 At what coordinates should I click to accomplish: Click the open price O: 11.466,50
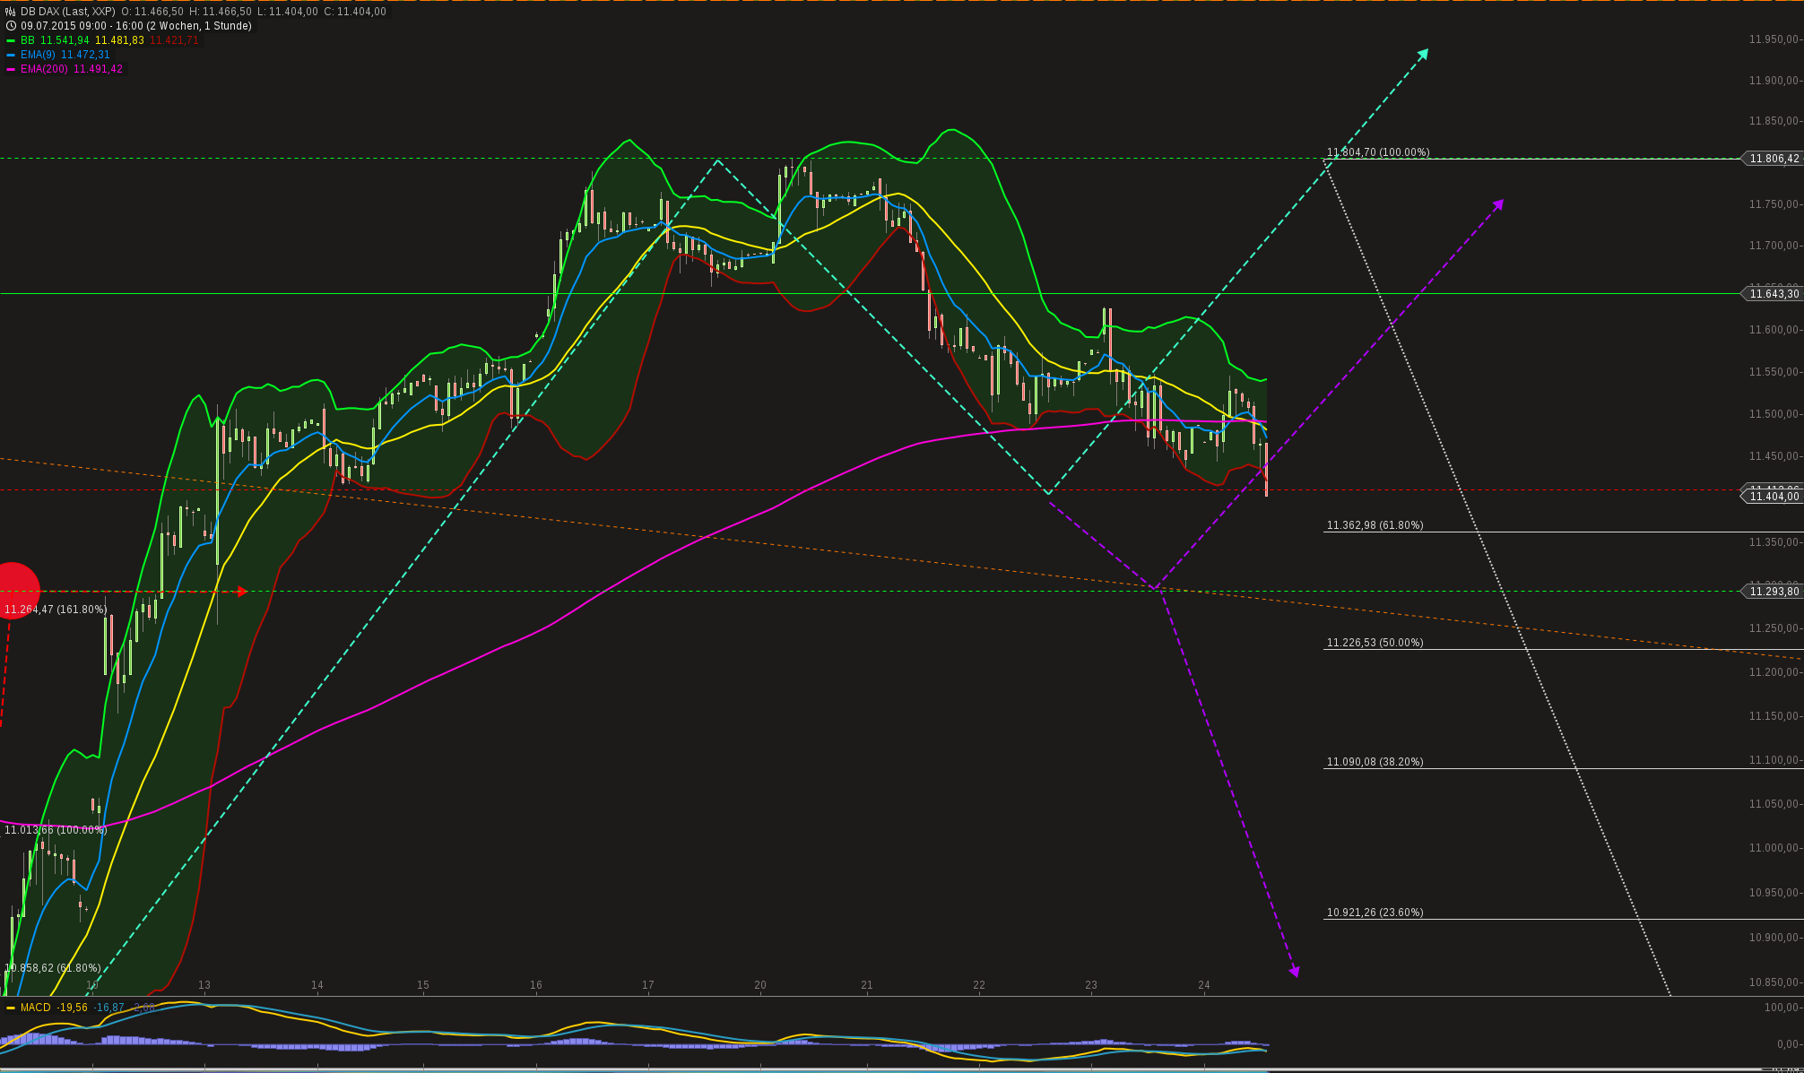[153, 12]
